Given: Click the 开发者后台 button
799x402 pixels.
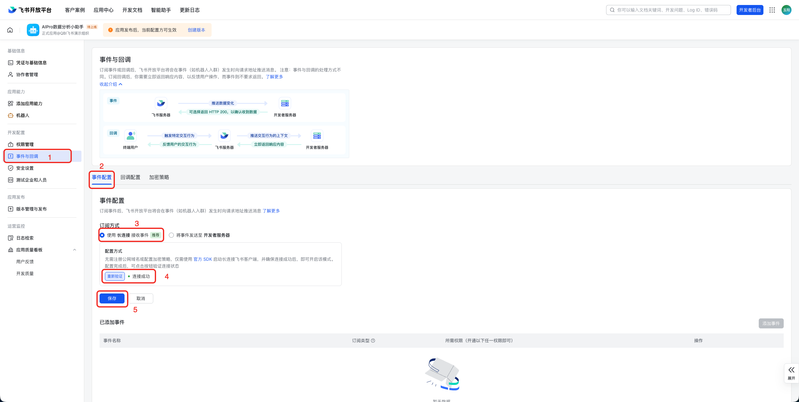Looking at the screenshot, I should (750, 10).
